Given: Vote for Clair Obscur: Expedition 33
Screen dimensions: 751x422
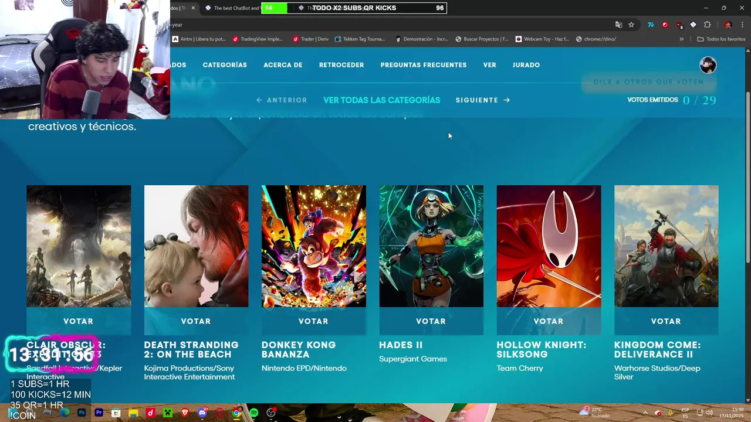Looking at the screenshot, I should [x=79, y=321].
